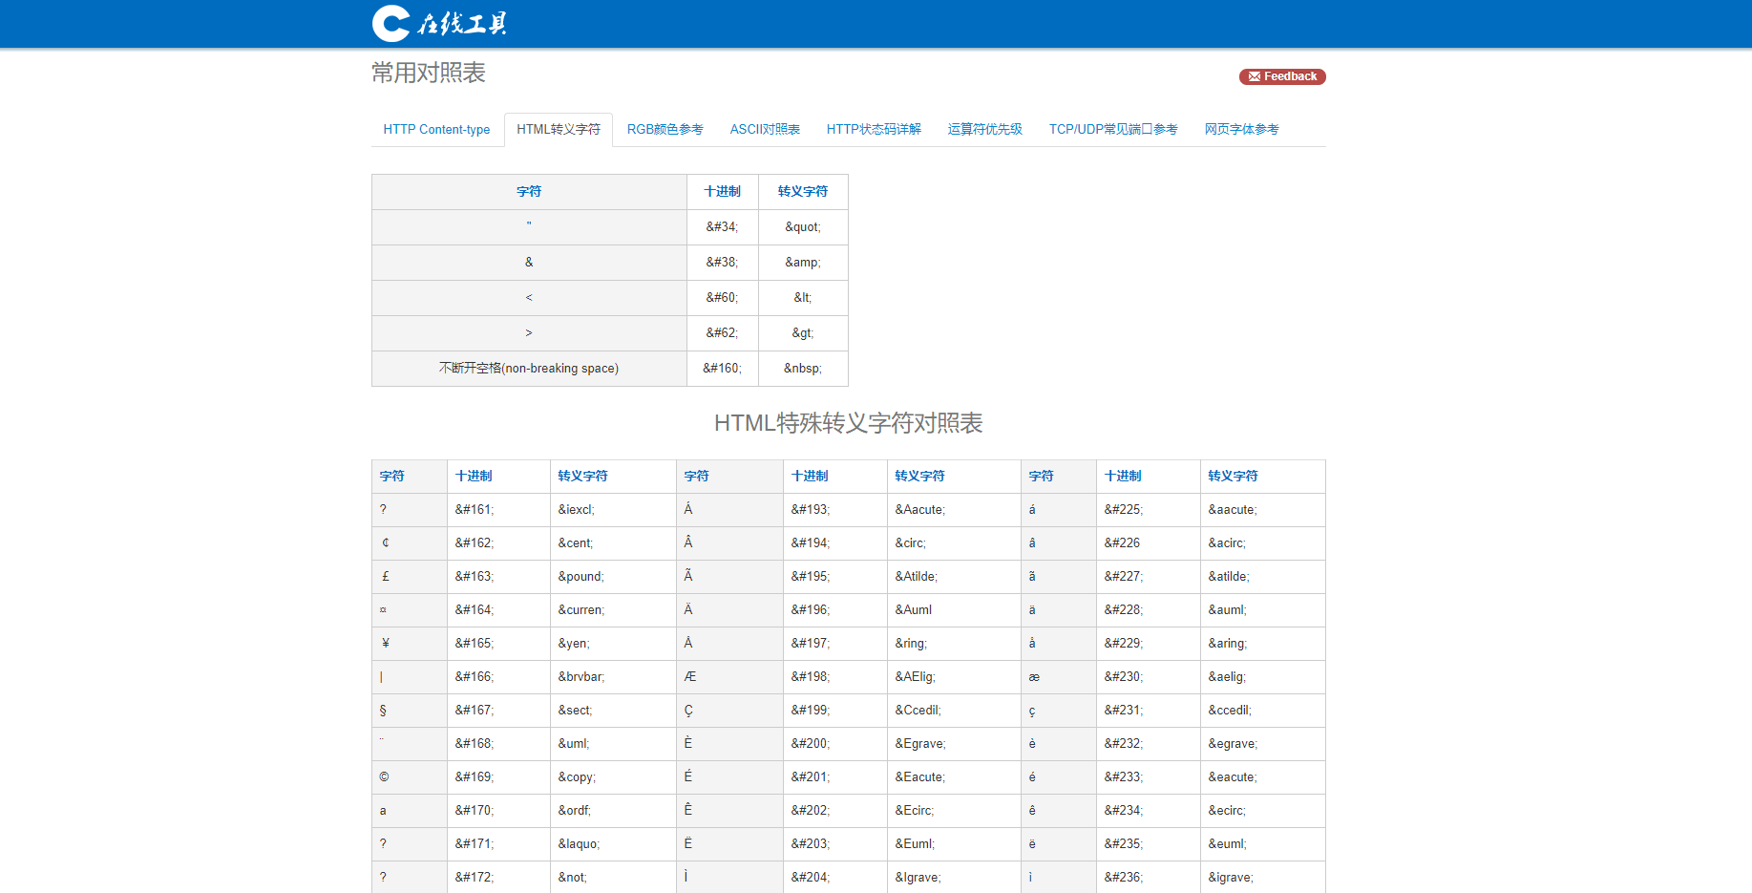1752x893 pixels.
Task: Open the ASCII对照表 reference tab
Action: point(765,129)
